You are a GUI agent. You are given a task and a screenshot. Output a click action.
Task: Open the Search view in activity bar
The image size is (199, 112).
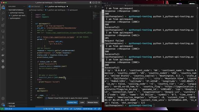[3, 13]
